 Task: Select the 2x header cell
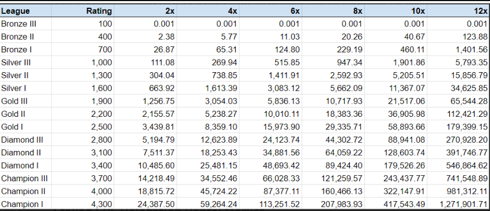tap(145, 11)
